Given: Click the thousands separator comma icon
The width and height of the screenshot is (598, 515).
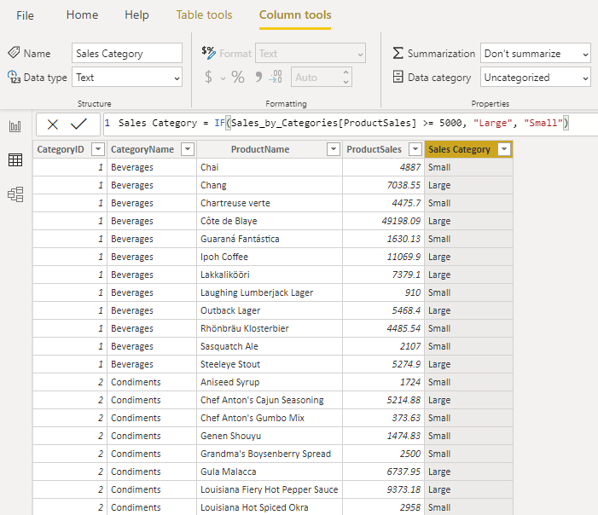Looking at the screenshot, I should (x=259, y=78).
